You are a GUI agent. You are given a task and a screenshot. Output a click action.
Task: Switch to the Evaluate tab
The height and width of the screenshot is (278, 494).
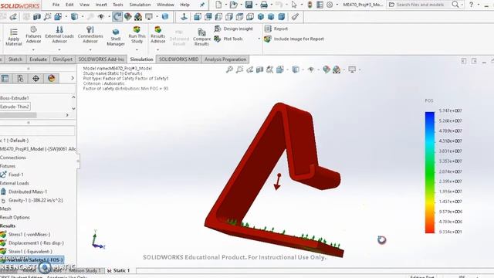pyautogui.click(x=38, y=59)
